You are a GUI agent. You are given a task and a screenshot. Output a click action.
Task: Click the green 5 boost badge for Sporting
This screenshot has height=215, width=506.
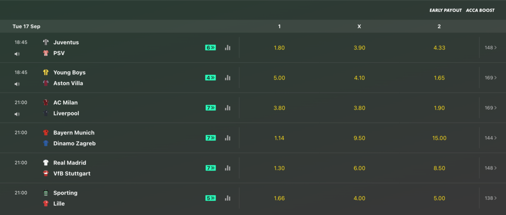pos(210,198)
